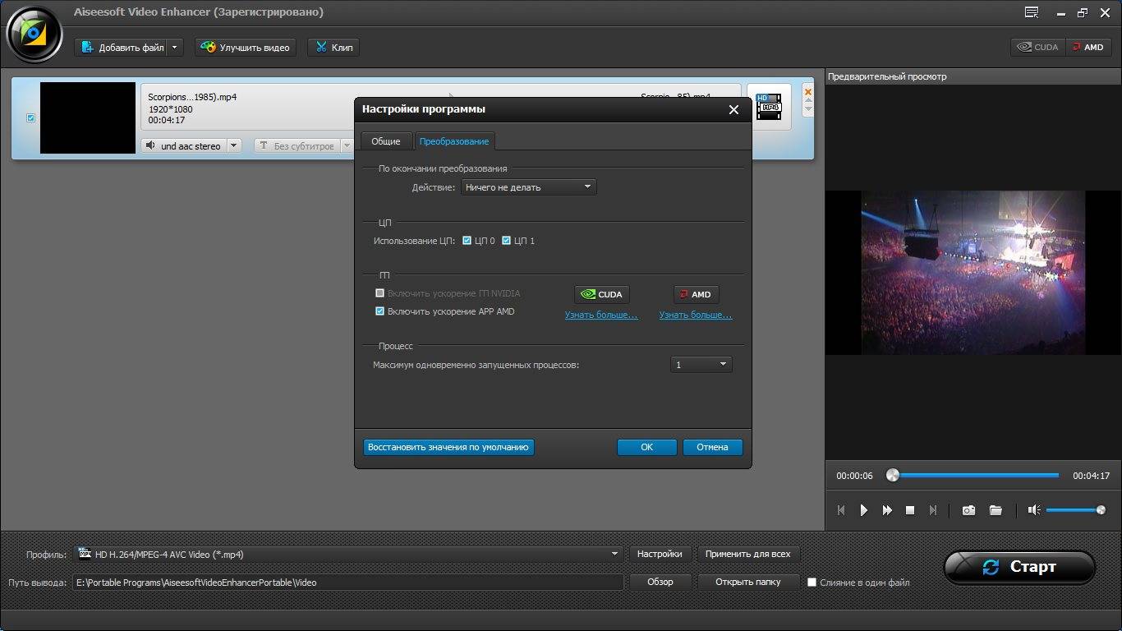The image size is (1122, 631).
Task: Adjust the preview volume slider
Action: coord(1073,510)
